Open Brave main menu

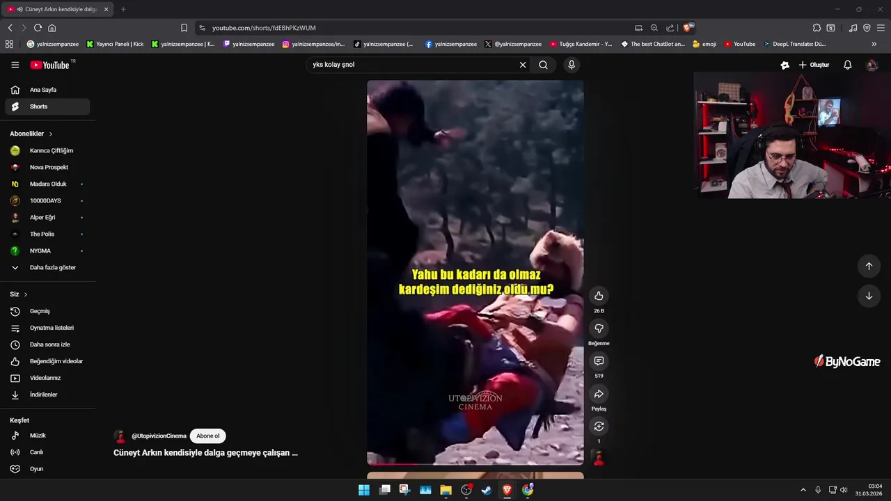[x=881, y=28]
